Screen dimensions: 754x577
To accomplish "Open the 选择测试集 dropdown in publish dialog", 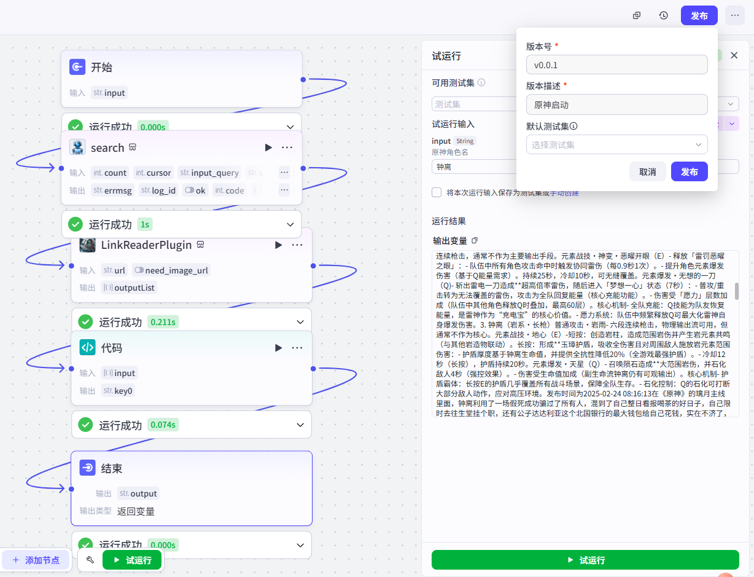I will coord(616,144).
